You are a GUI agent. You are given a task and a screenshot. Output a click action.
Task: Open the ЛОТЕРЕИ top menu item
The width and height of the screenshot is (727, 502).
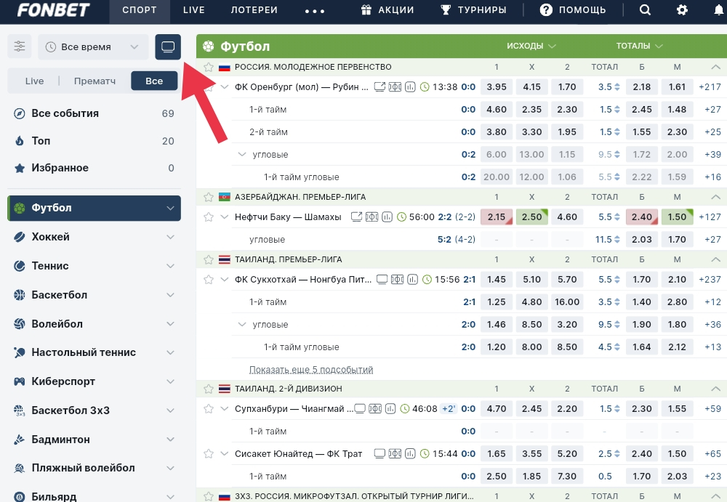(x=254, y=10)
